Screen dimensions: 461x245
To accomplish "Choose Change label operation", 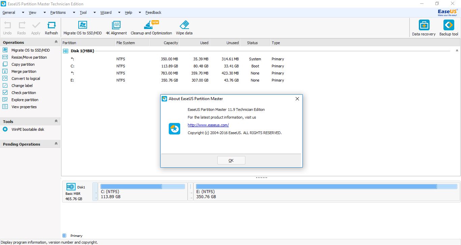I will tap(22, 86).
